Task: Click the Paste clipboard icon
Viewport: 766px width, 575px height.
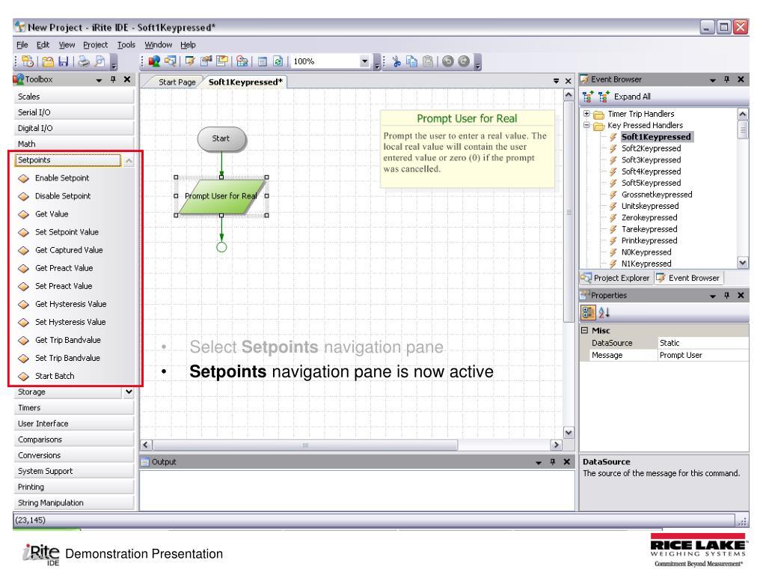Action: tap(427, 61)
